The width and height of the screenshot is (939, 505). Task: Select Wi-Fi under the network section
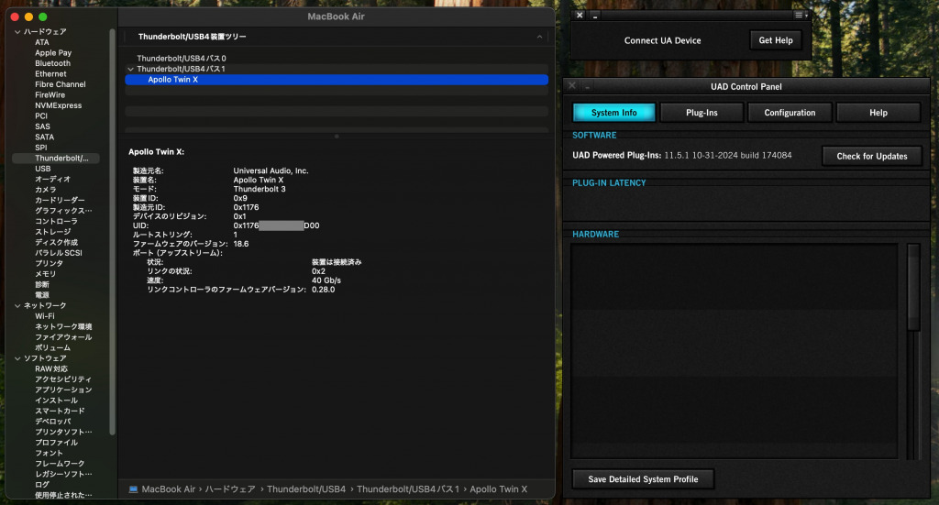tap(44, 316)
